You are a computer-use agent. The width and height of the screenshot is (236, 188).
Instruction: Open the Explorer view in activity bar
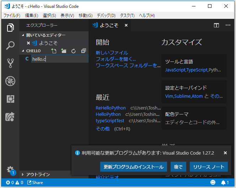10,28
